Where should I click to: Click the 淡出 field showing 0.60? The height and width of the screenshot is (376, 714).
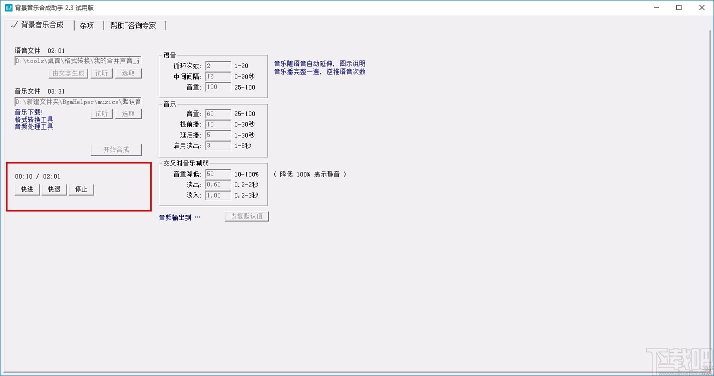point(218,184)
